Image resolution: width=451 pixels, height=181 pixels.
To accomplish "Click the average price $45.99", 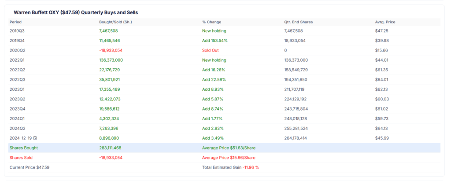I will (382, 138).
